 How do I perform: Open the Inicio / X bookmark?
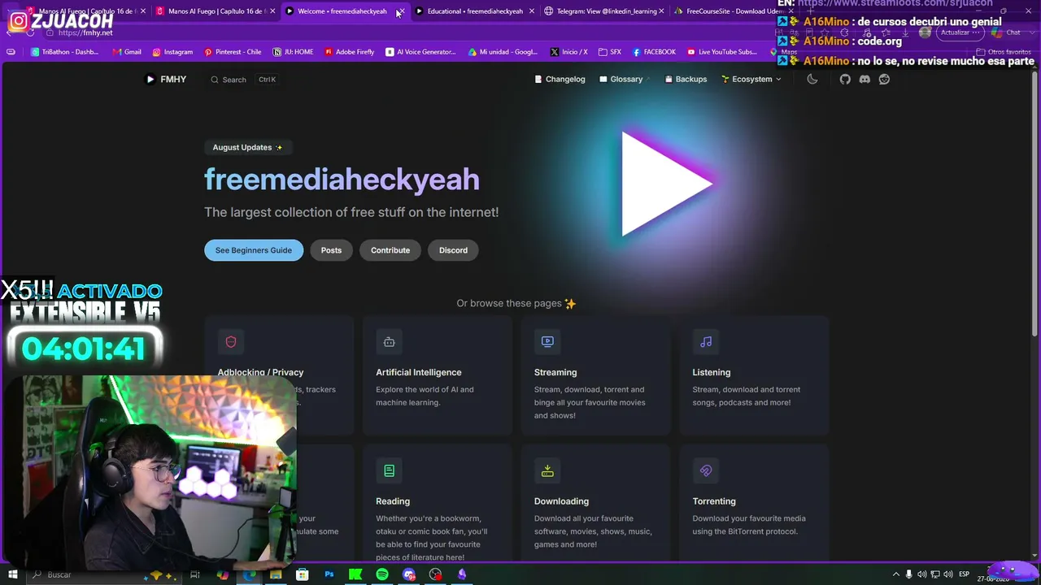coord(568,52)
